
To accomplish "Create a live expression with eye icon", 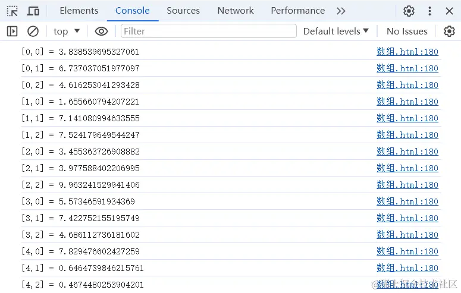I will (101, 31).
